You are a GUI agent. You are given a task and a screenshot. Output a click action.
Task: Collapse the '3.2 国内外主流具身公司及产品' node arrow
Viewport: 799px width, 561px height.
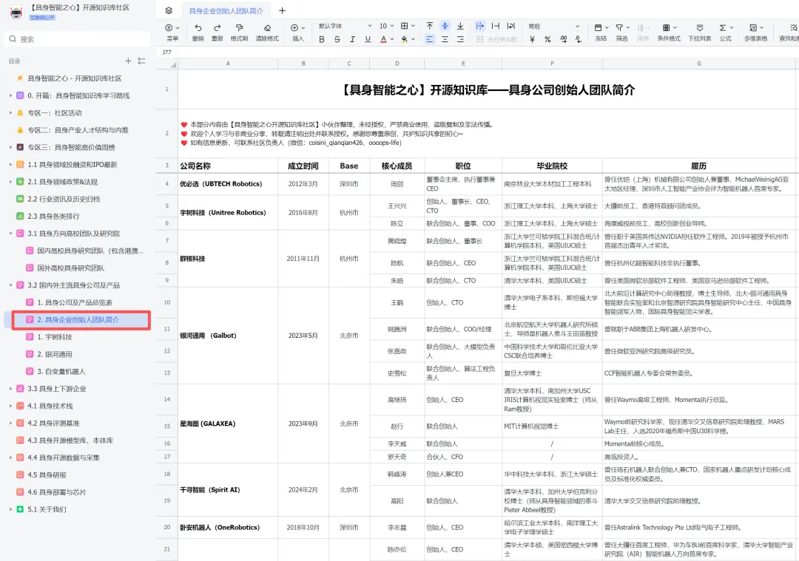[x=10, y=285]
